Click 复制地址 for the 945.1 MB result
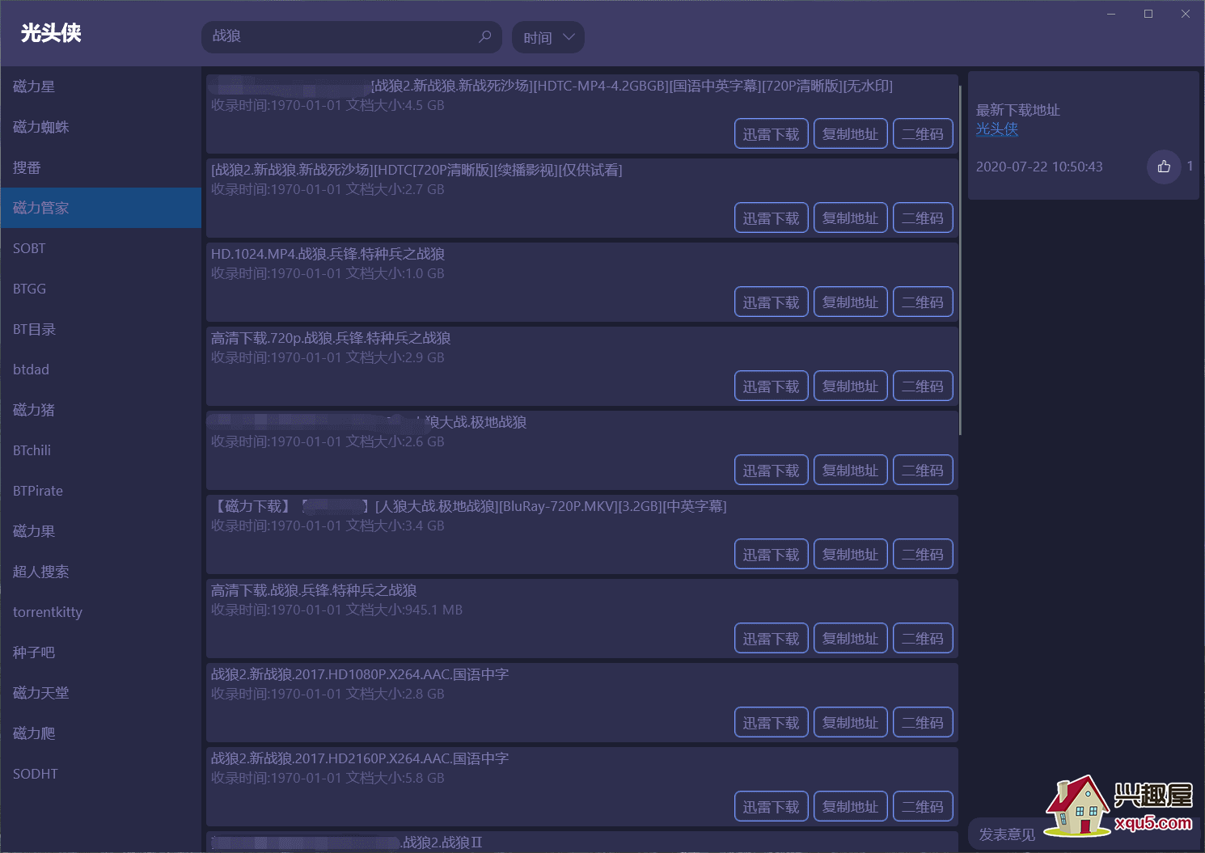 (850, 639)
